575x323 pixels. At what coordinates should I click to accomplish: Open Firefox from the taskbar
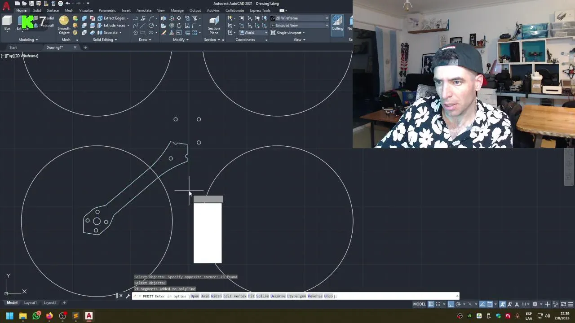coord(49,316)
